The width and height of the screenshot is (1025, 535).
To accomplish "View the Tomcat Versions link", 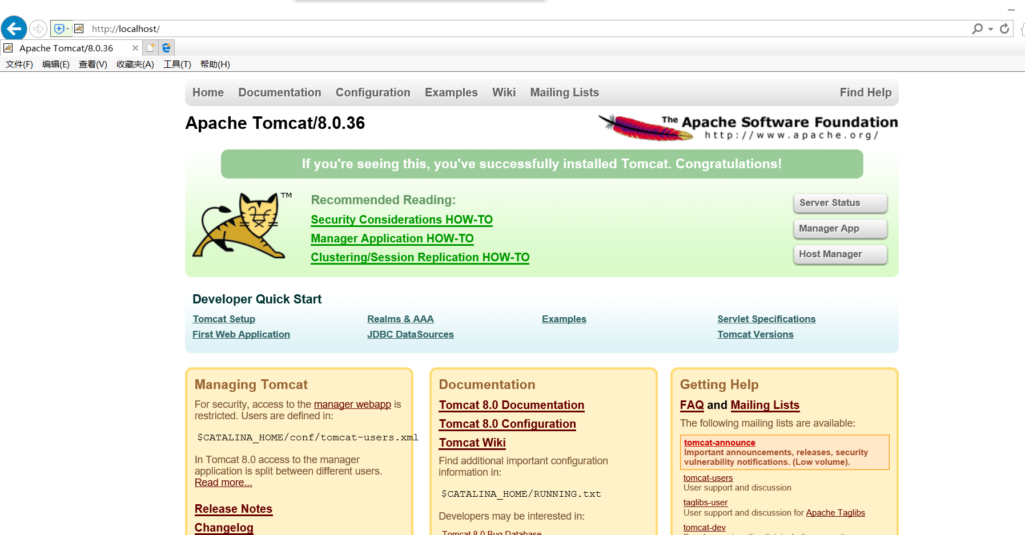I will pos(755,334).
